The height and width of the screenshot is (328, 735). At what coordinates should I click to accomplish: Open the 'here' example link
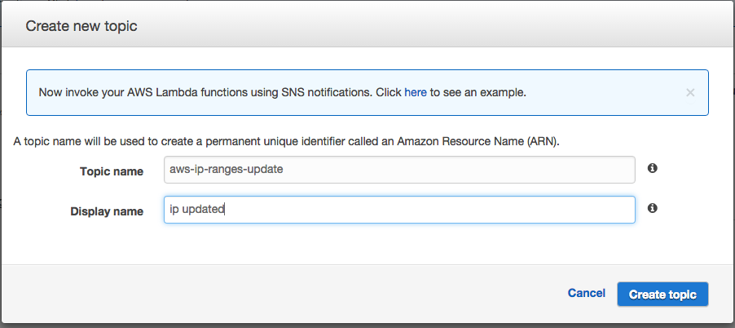pos(416,92)
